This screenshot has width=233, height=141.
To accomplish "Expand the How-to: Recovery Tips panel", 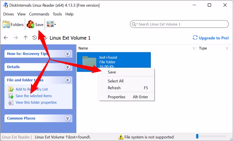I will click(67, 54).
